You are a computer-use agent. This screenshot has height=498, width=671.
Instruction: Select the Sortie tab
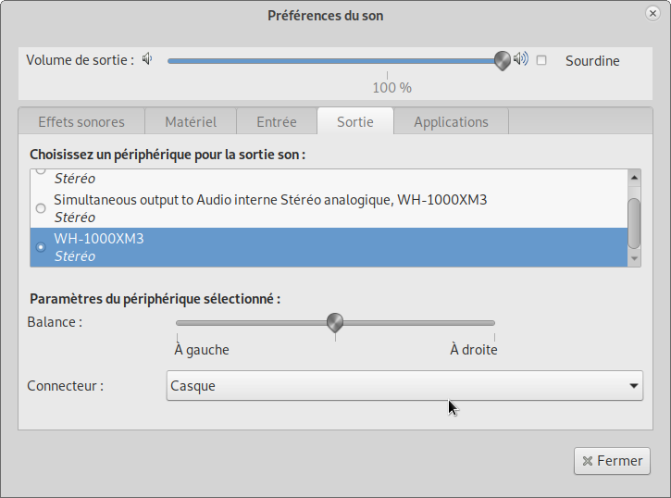pyautogui.click(x=355, y=121)
